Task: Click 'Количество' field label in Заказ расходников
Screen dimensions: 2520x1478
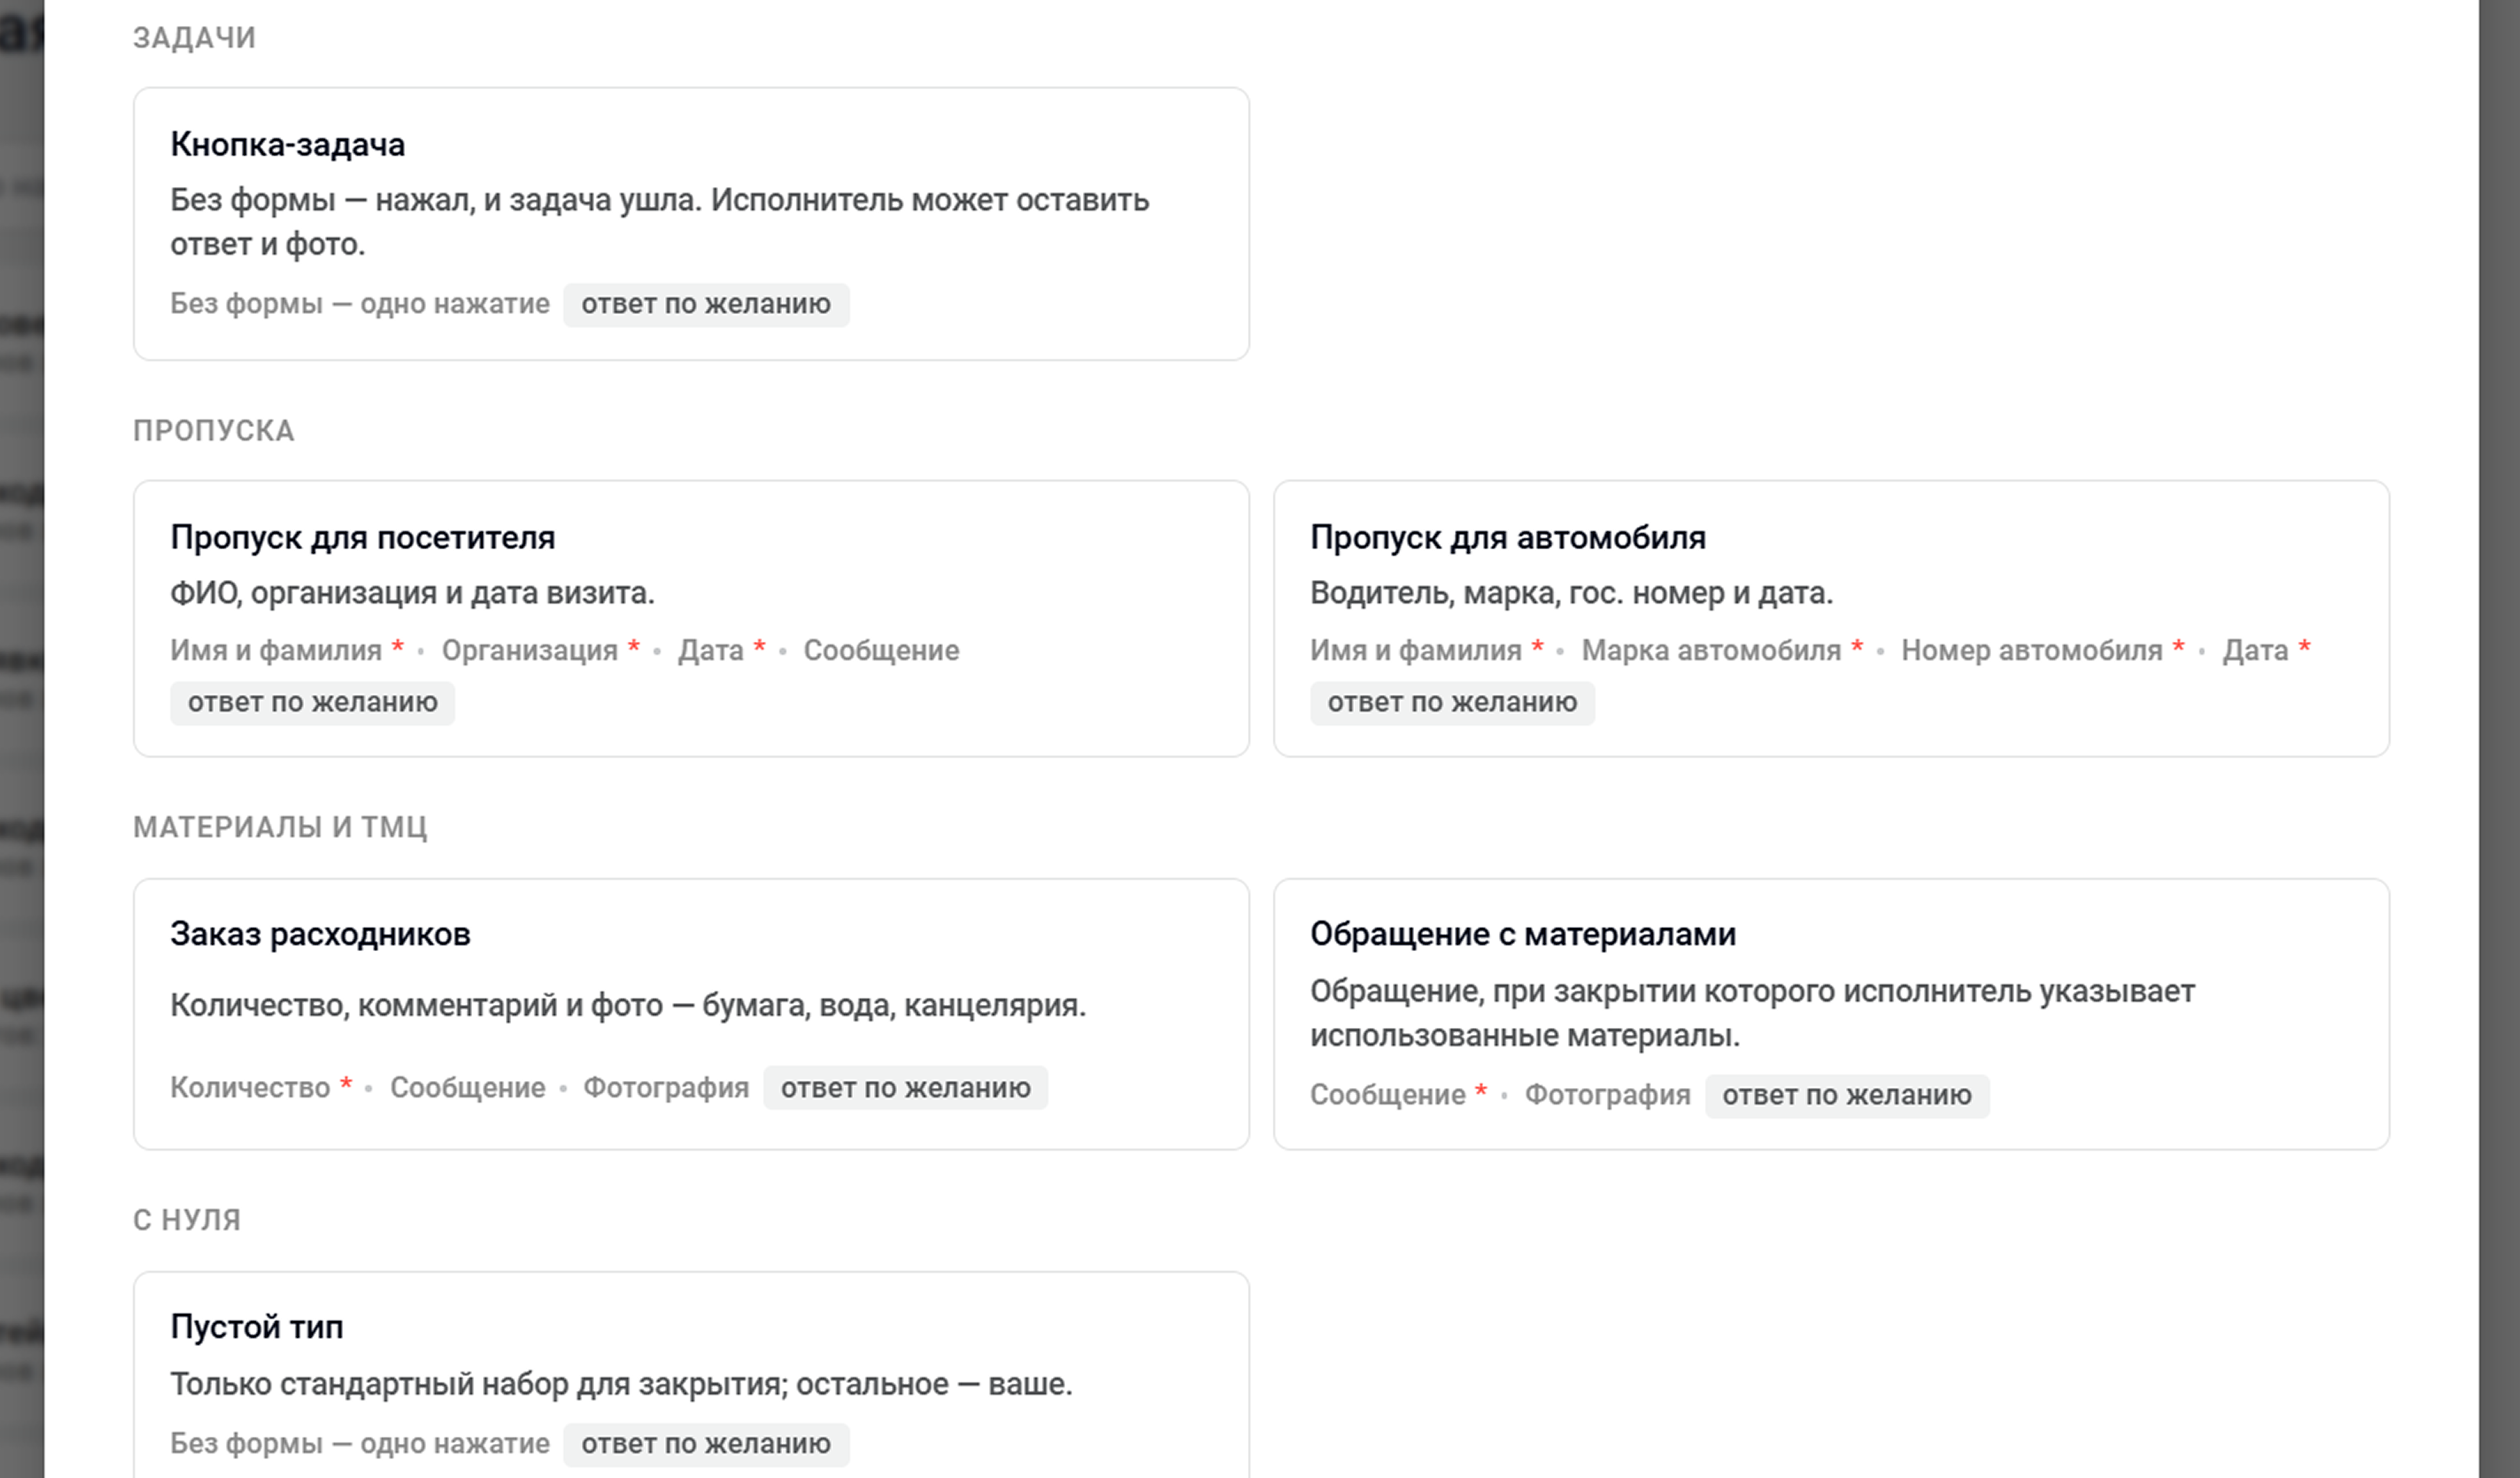Action: pyautogui.click(x=250, y=1088)
